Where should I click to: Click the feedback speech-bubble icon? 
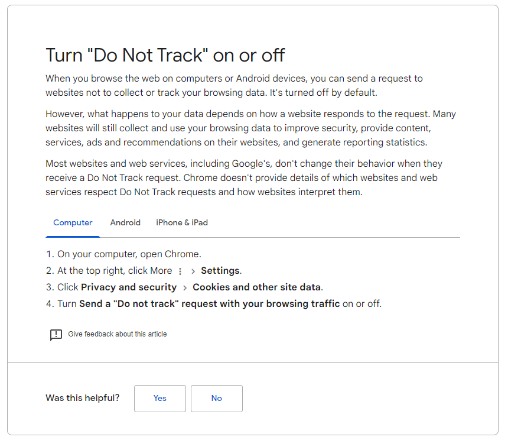pos(56,335)
